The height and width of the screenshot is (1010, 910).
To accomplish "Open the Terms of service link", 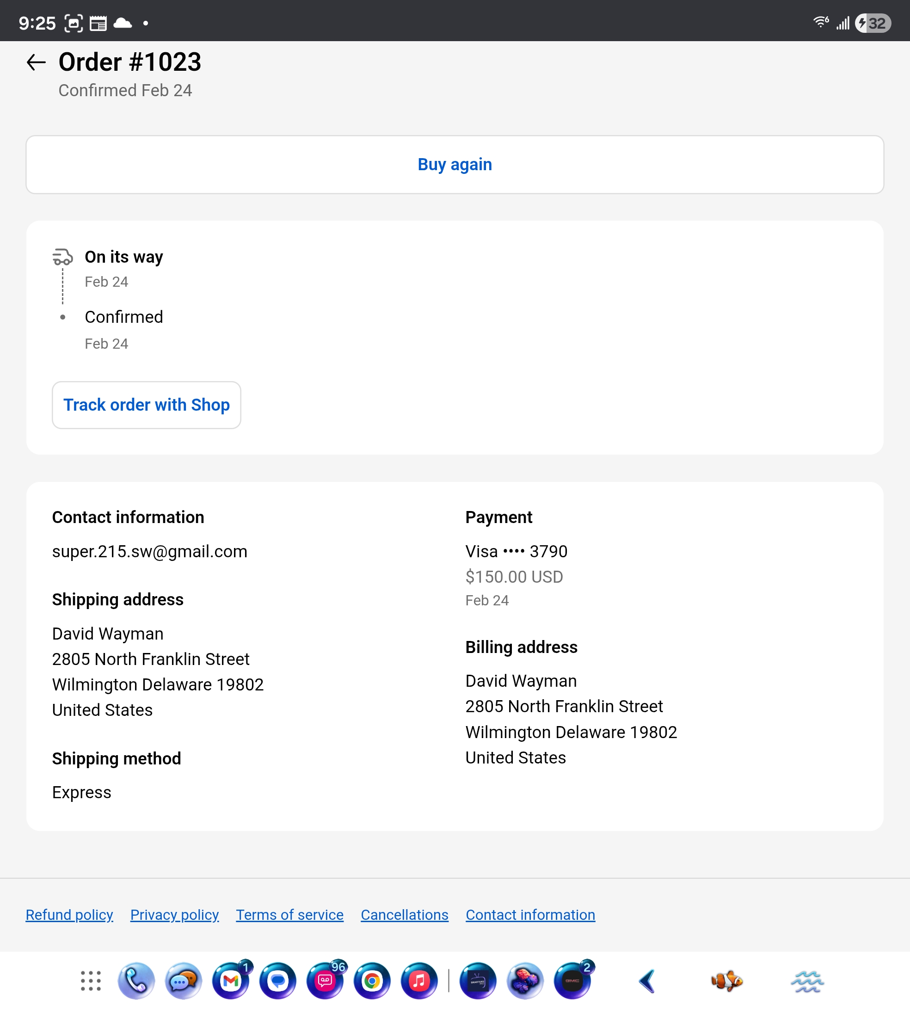I will coord(289,914).
